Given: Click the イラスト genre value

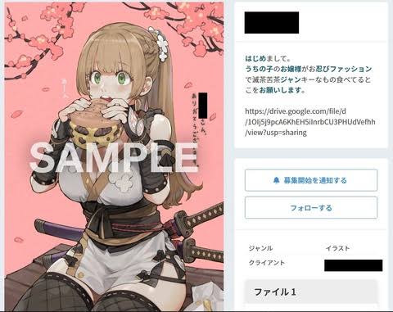Looking at the screenshot, I should click(x=337, y=248).
